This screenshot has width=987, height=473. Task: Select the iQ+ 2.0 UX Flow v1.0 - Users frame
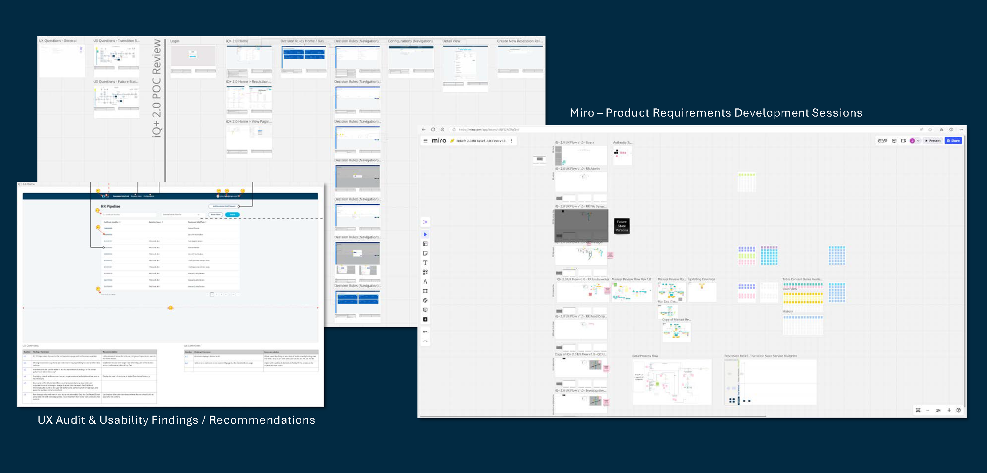[x=581, y=155]
